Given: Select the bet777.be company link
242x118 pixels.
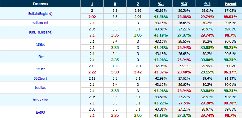Looking at the screenshot, I should [x=40, y=100].
